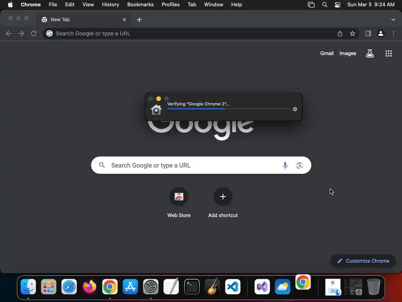Close the New Tab tab

(x=124, y=20)
